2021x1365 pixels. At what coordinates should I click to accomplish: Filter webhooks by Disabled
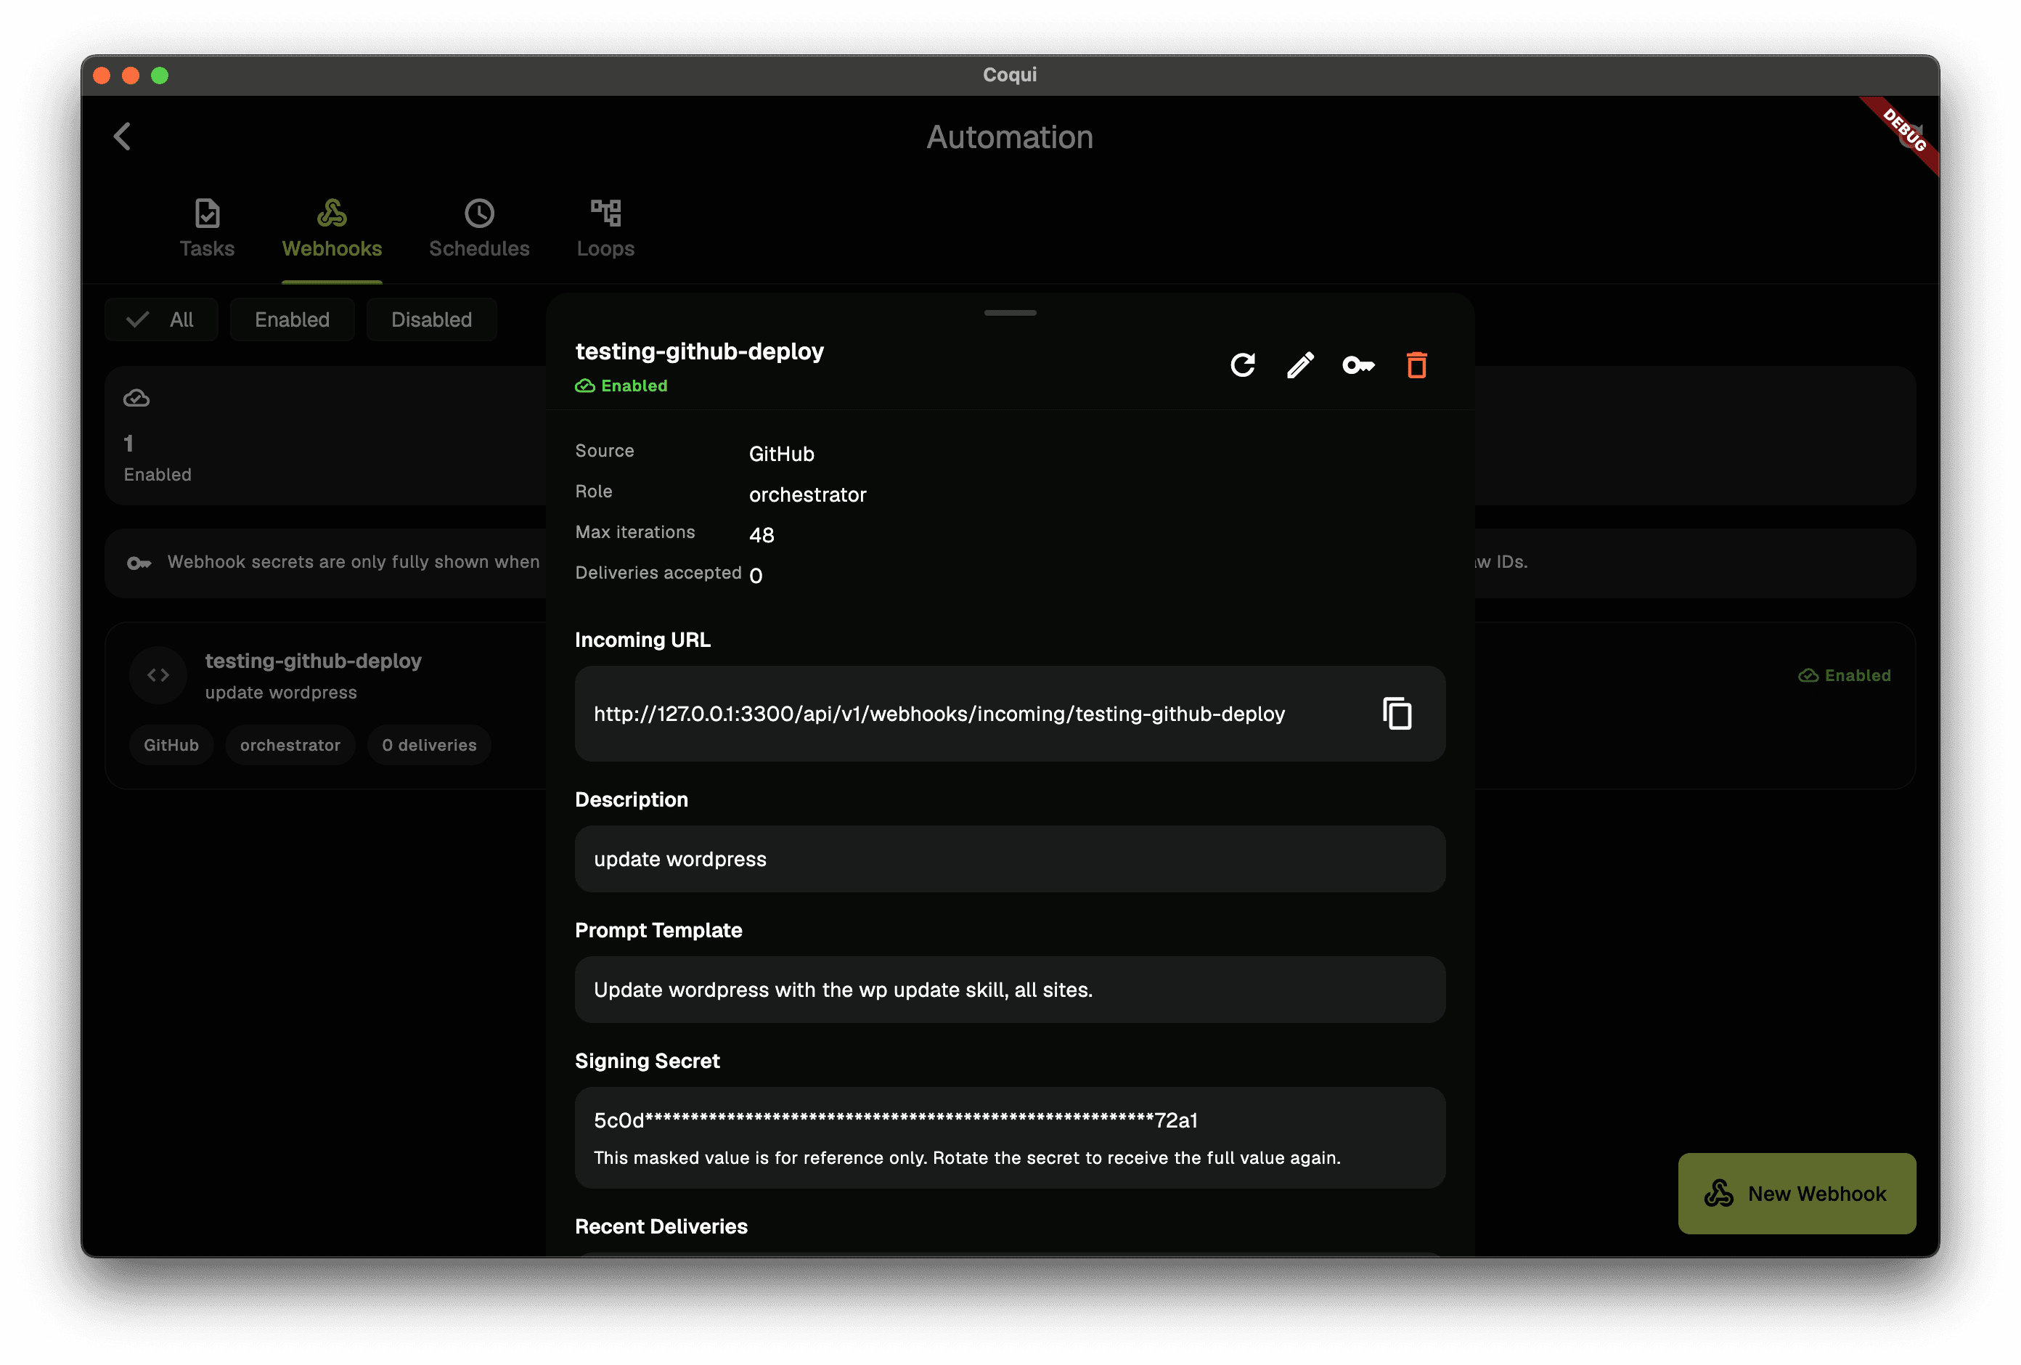431,319
